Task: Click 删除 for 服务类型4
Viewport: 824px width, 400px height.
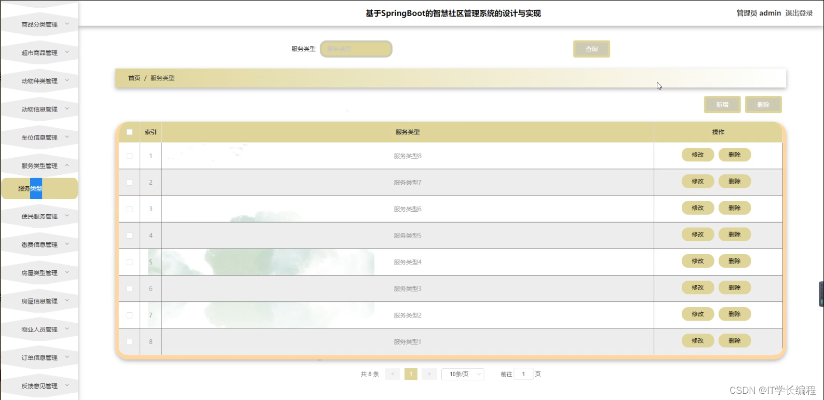Action: [x=735, y=261]
